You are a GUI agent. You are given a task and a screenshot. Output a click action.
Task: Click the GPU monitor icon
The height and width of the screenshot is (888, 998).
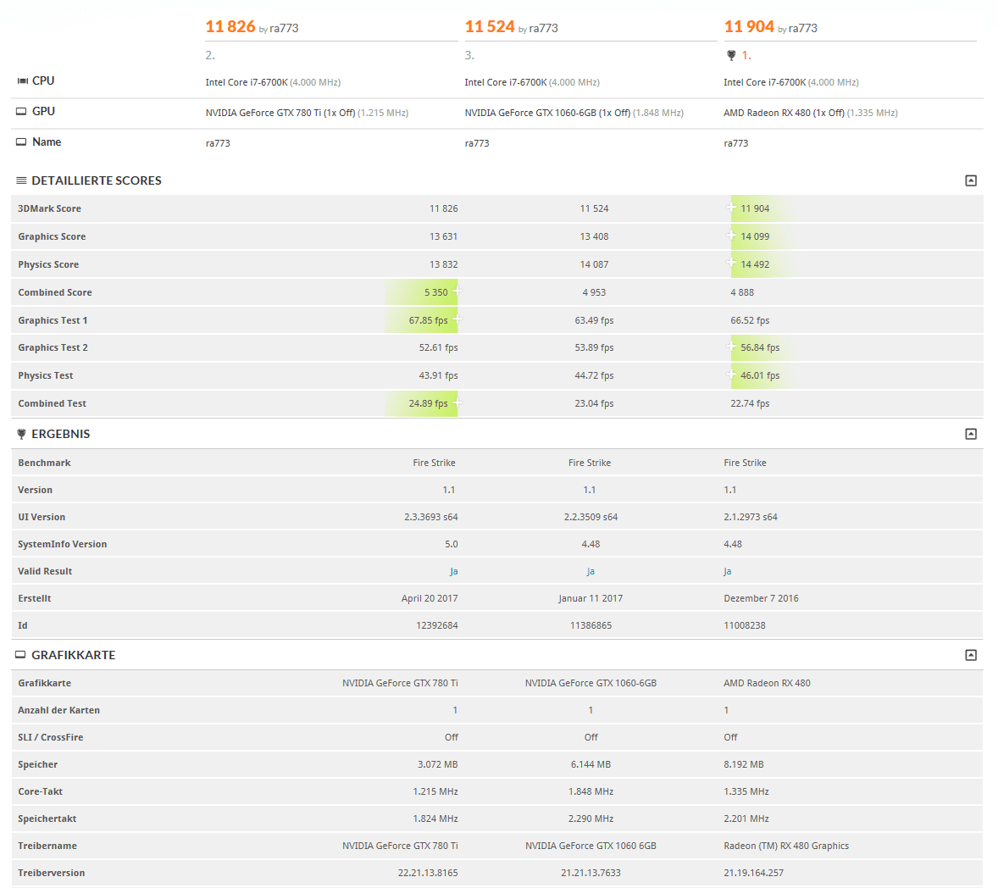[x=21, y=111]
